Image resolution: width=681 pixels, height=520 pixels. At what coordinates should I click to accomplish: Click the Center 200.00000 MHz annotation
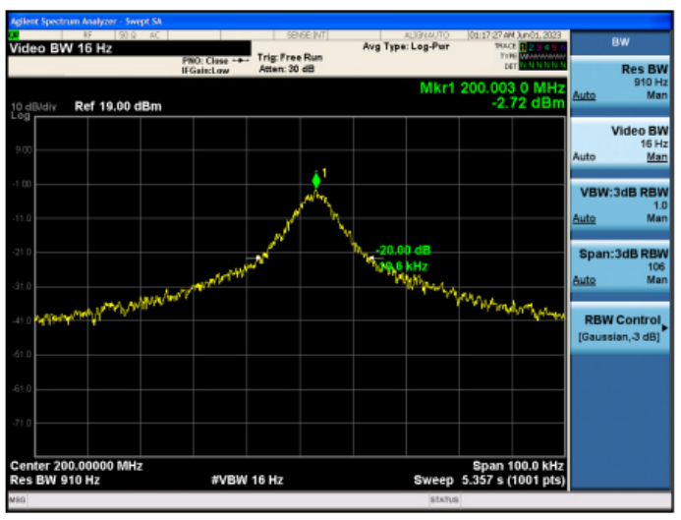pyautogui.click(x=75, y=464)
